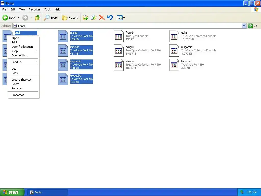
Task: Open the Search toolbar button
Action: [x=51, y=18]
